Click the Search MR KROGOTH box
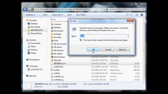Viewport: 168px width, 94px height. (x=125, y=9)
